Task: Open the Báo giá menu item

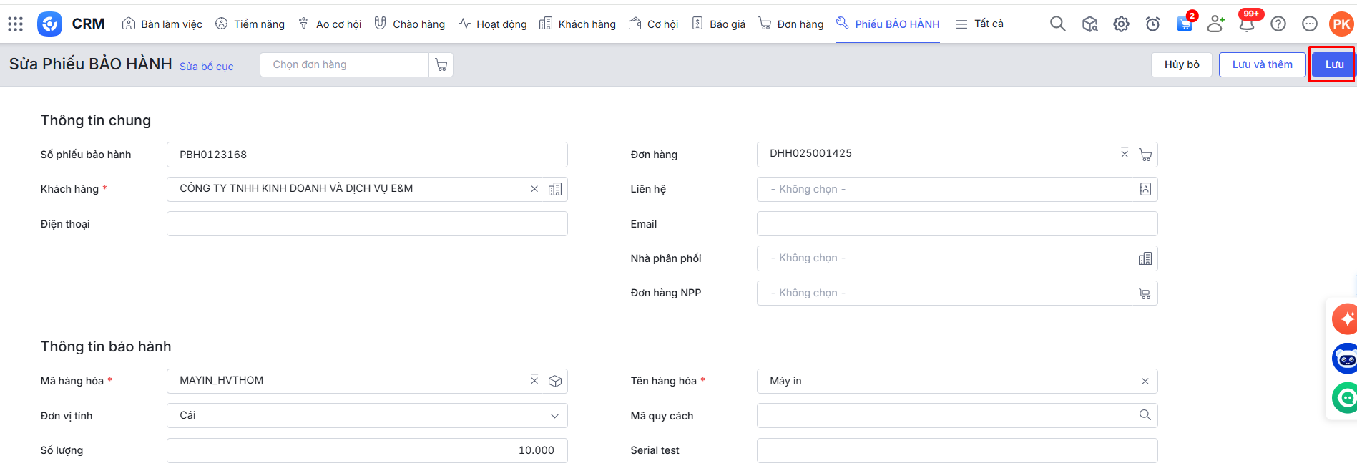Action: [719, 24]
